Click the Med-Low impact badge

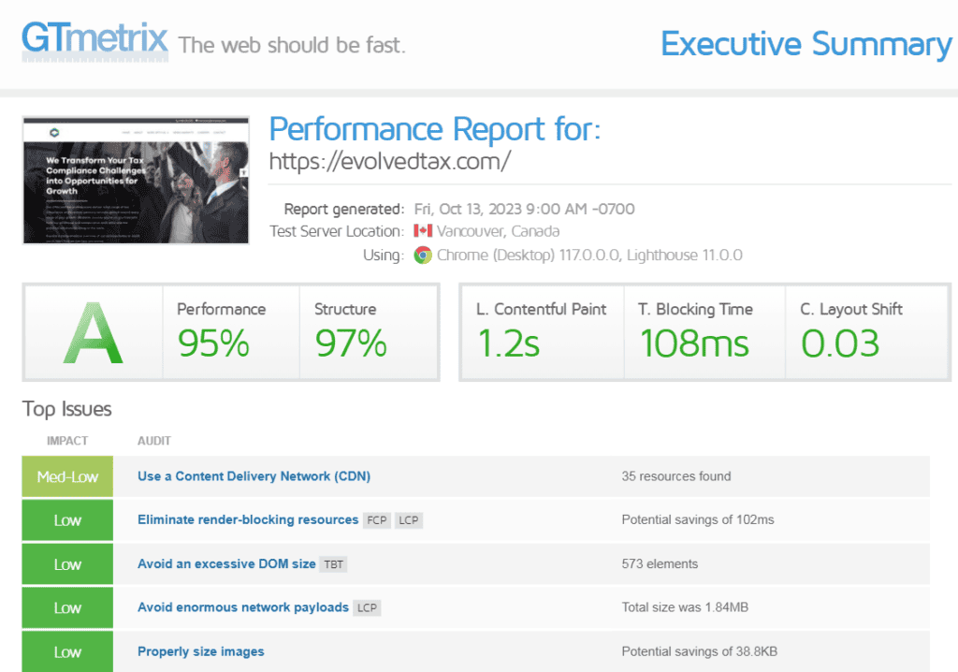point(67,476)
